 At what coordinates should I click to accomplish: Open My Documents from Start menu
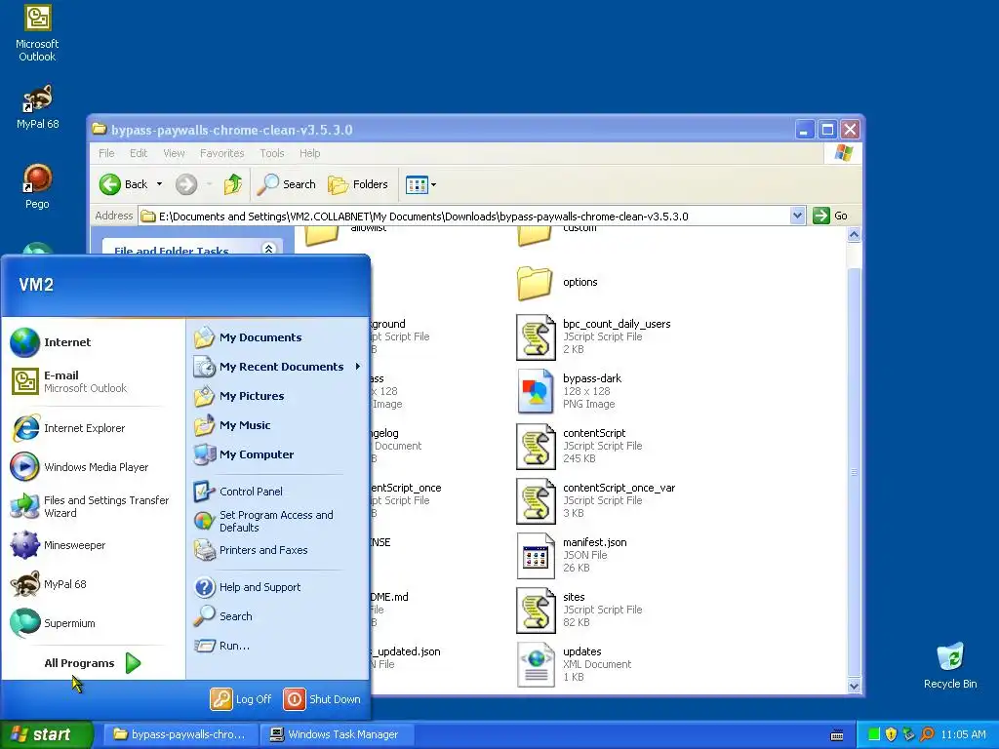coord(248,336)
